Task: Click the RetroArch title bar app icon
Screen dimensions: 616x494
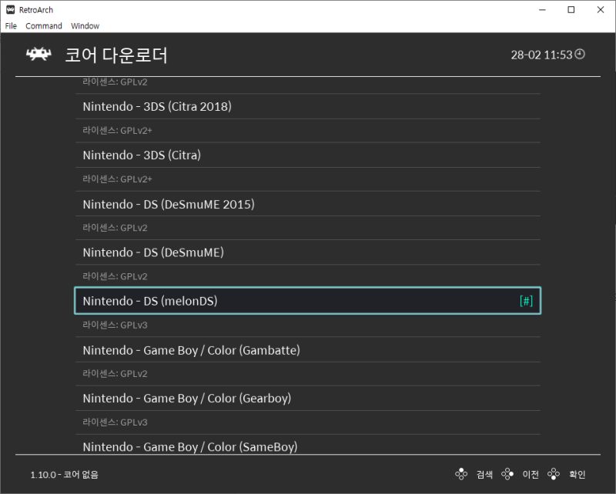Action: point(11,10)
